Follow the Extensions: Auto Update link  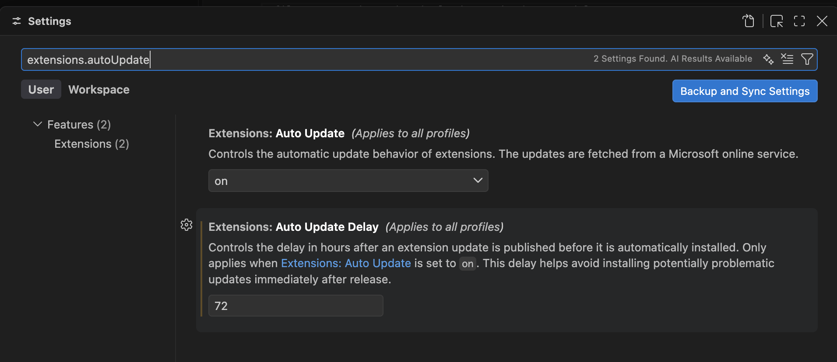[346, 263]
